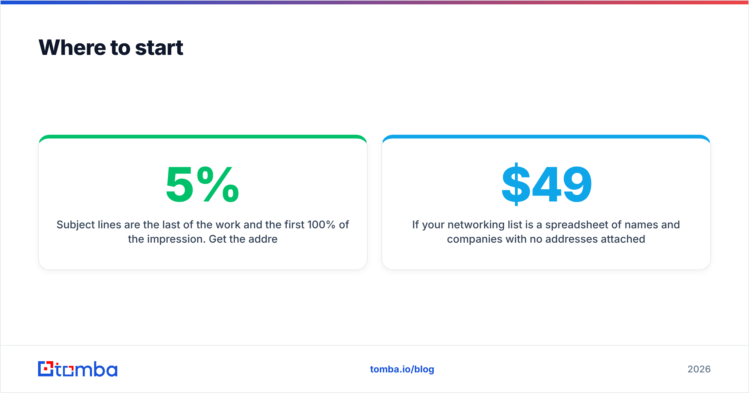Open the tomba.io/blog link
This screenshot has height=393, width=749.
402,369
